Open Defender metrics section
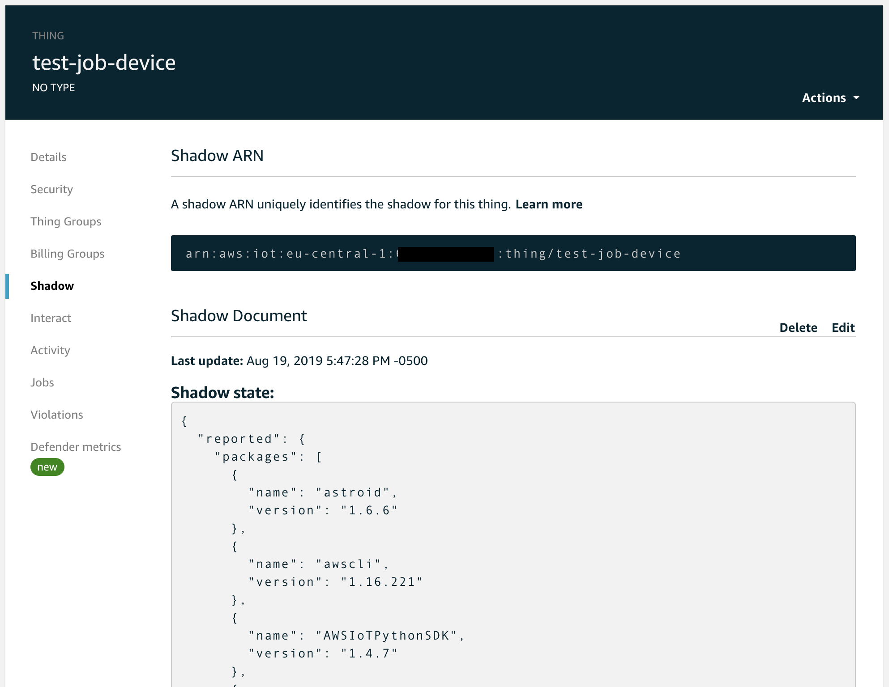Image resolution: width=889 pixels, height=687 pixels. (x=76, y=447)
